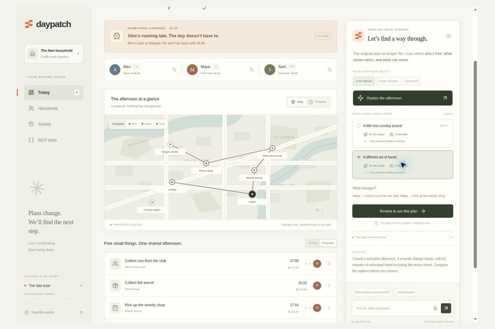Click the 'Tell me what changed' input field
The image size is (495, 329).
pos(391,308)
